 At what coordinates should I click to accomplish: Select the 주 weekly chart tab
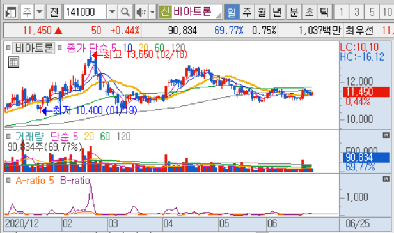tap(247, 11)
